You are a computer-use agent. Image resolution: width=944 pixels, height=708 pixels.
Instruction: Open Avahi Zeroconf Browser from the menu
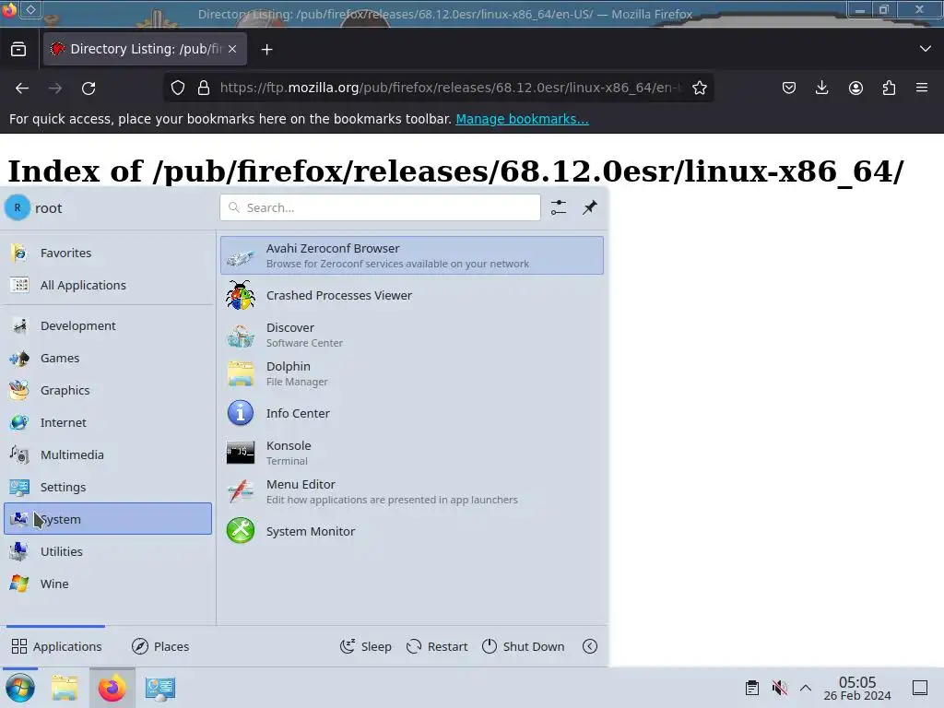pyautogui.click(x=412, y=255)
